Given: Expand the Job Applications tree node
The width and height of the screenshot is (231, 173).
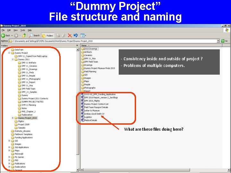Looking at the screenshot, I should [x=9, y=147].
